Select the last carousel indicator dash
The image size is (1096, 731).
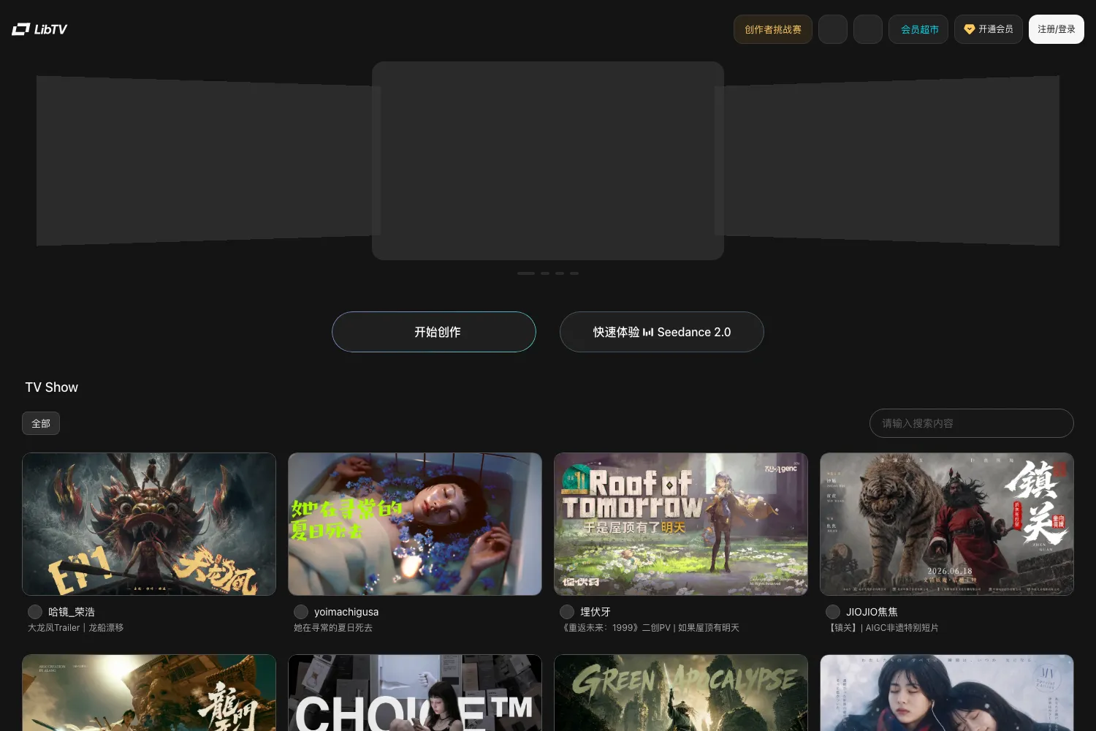click(x=574, y=273)
